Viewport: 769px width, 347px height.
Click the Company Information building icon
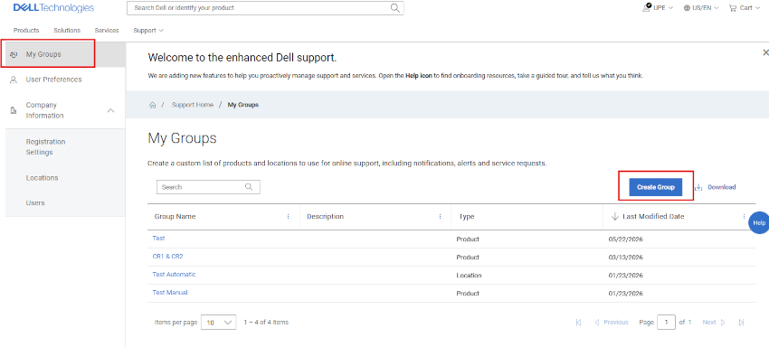click(x=14, y=111)
